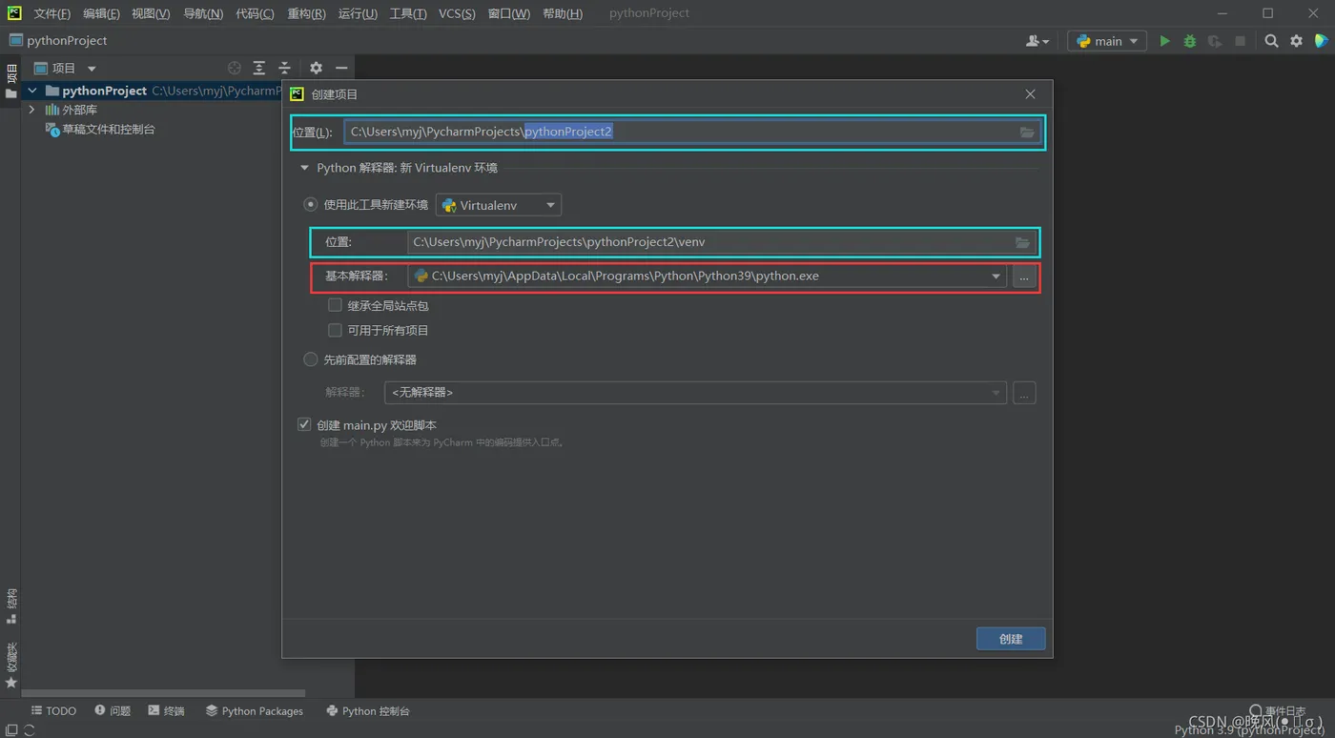Click the 创建 button to create project

click(x=1011, y=639)
